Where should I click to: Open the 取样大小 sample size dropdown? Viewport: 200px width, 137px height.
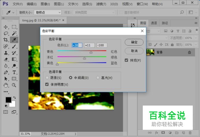point(48,12)
